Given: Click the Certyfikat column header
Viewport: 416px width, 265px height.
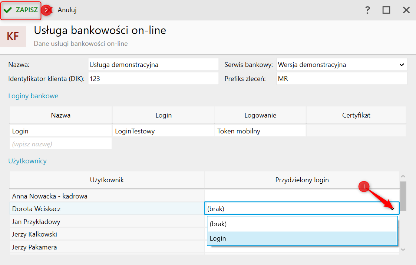Looking at the screenshot, I should [356, 115].
